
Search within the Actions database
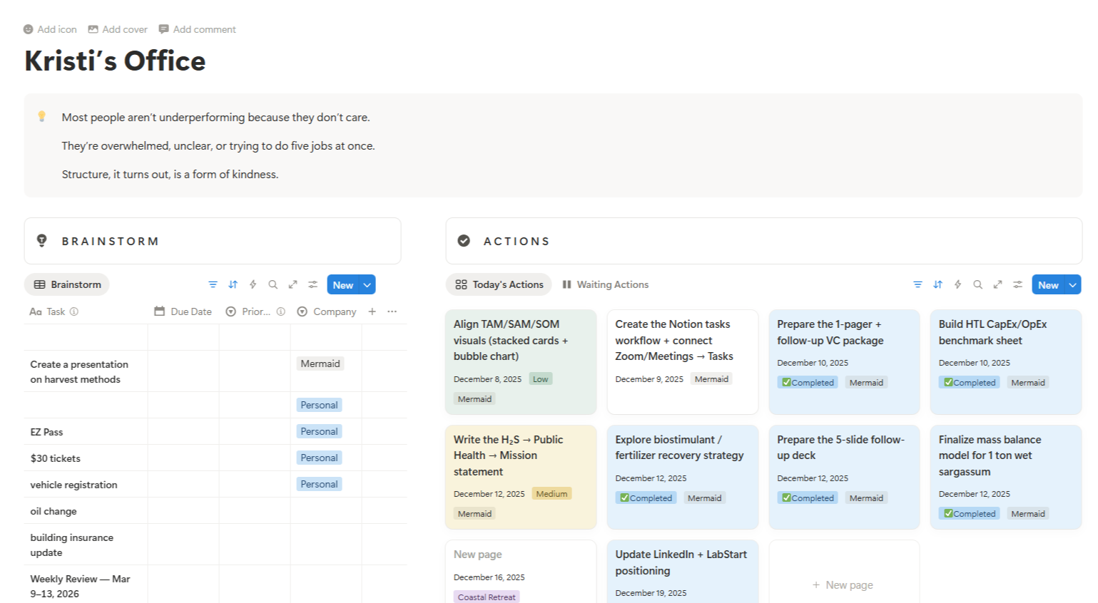click(978, 284)
